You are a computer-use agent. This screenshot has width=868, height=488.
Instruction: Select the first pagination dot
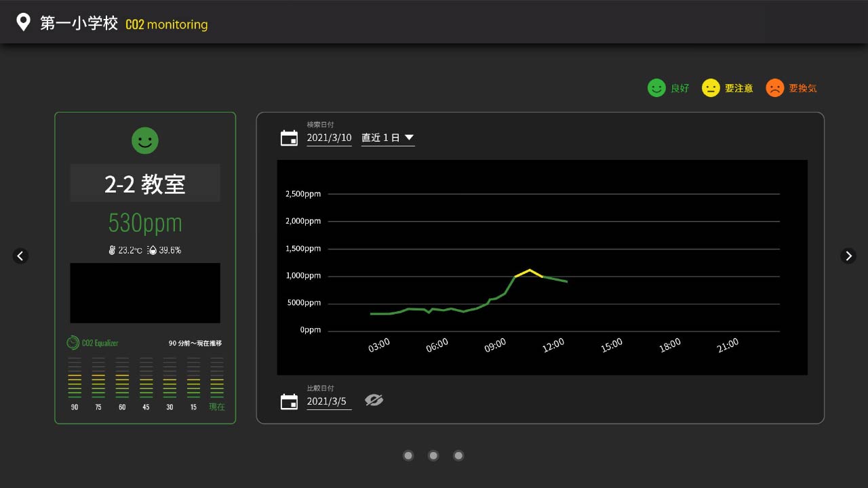pyautogui.click(x=408, y=455)
